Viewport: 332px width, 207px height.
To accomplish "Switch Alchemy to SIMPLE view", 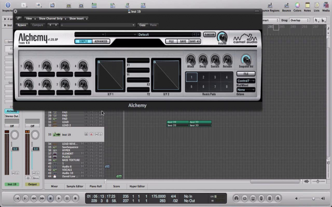I will (x=83, y=41).
